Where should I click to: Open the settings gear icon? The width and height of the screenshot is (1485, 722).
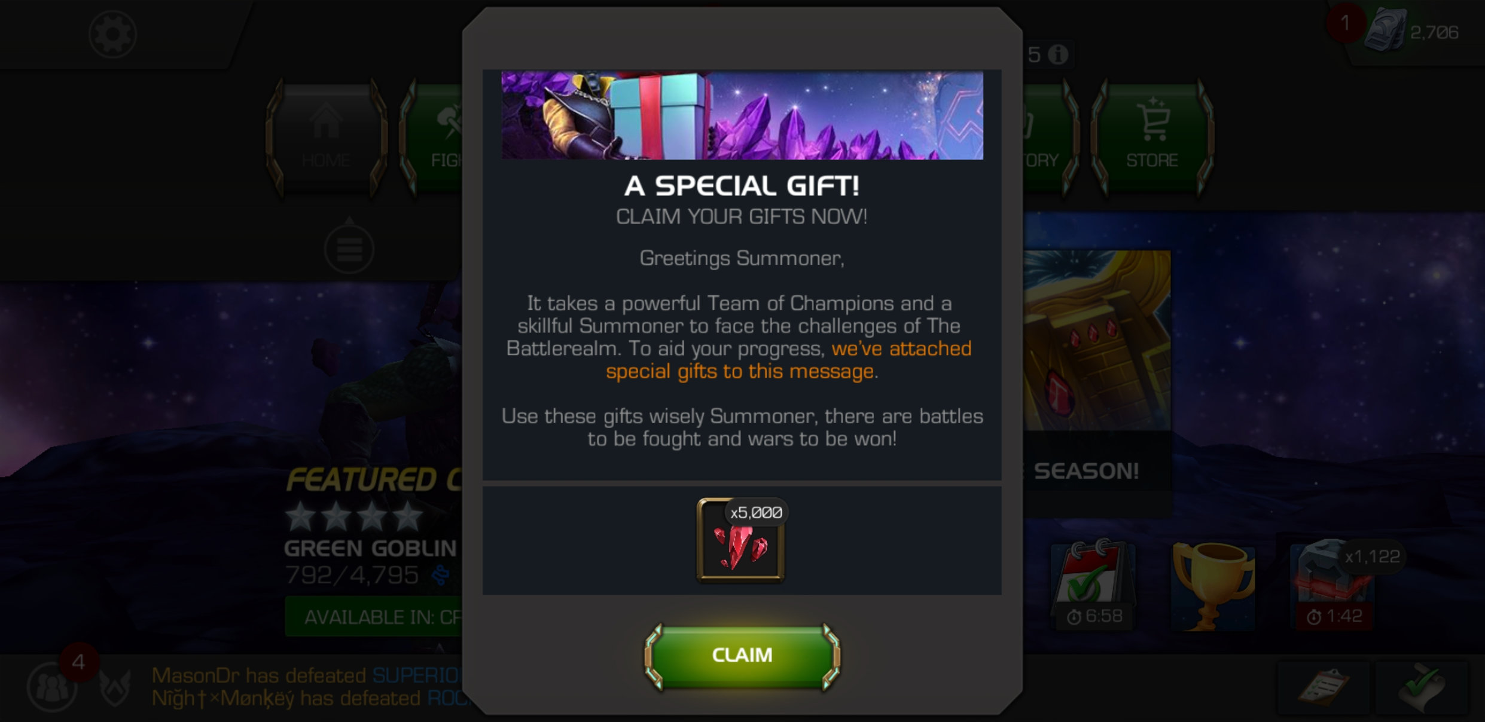click(112, 33)
